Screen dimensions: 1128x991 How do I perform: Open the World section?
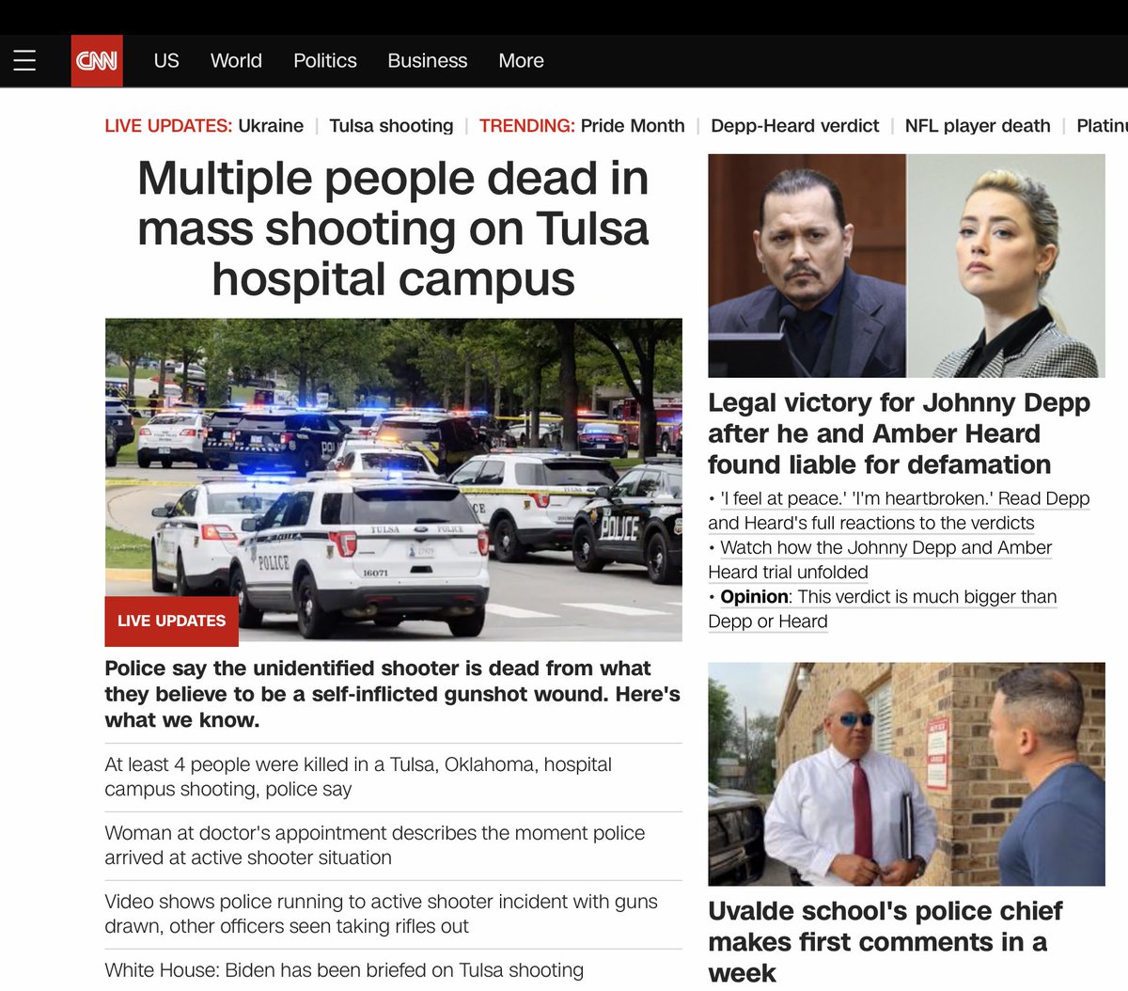tap(236, 61)
